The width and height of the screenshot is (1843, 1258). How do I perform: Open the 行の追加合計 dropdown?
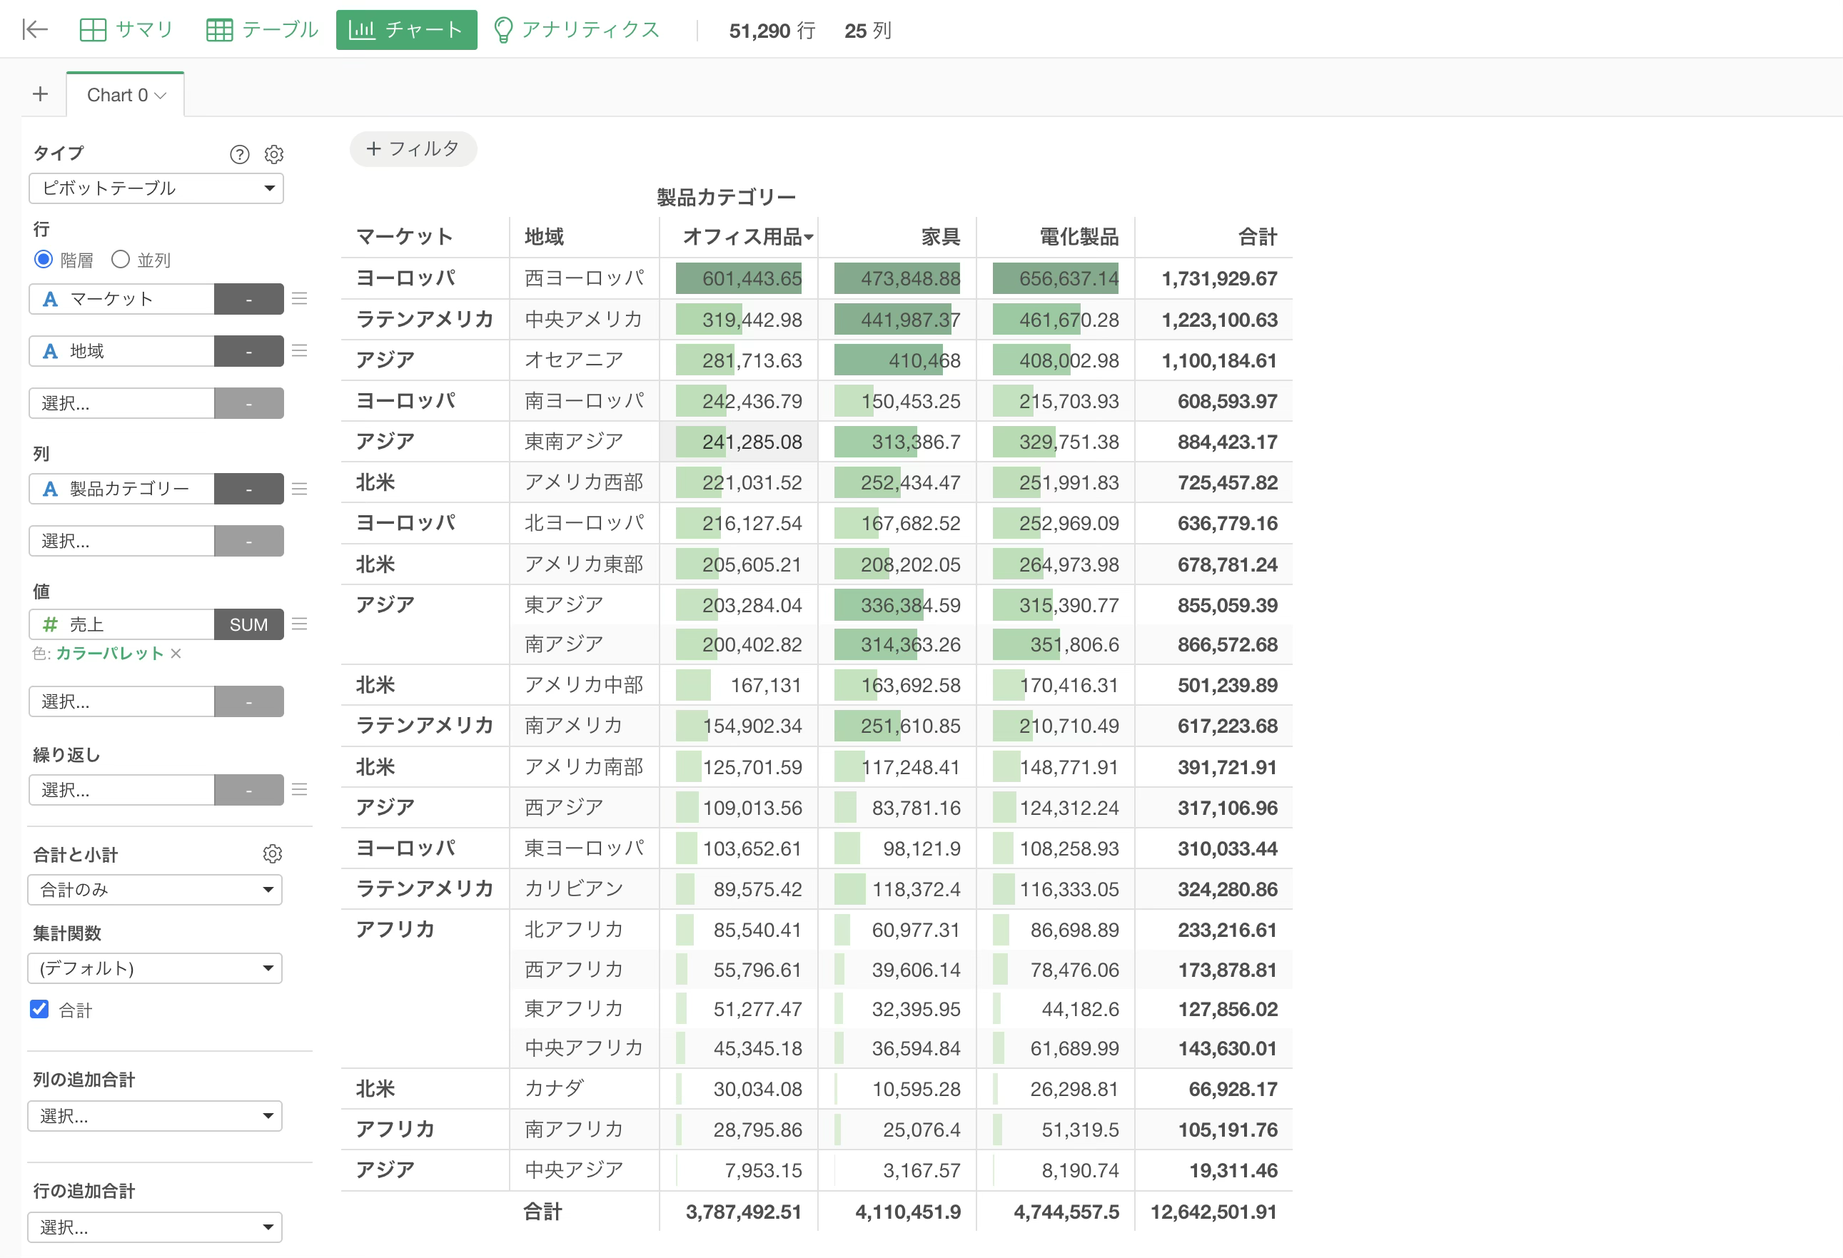tap(155, 1227)
